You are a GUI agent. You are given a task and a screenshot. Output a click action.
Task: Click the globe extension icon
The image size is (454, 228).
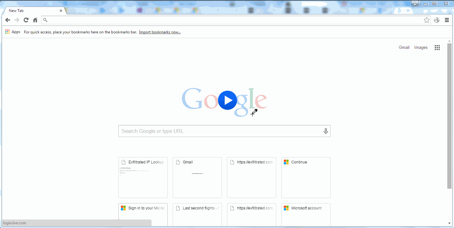(437, 20)
